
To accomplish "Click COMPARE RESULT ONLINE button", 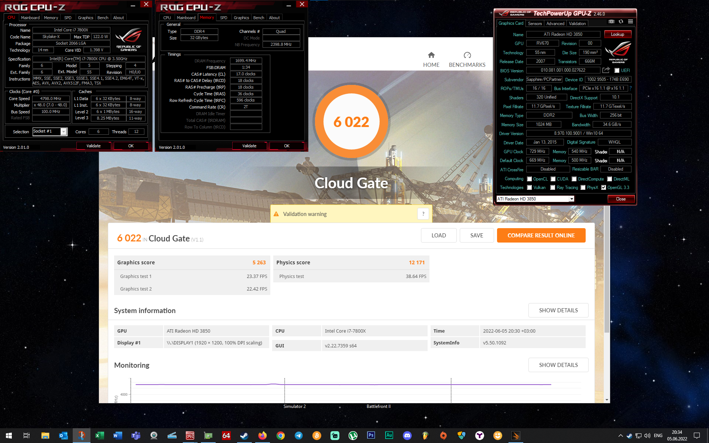I will [x=541, y=236].
